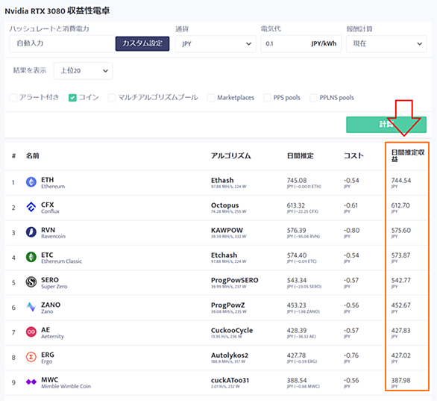
Task: Enable the アラート付き checkbox
Action: click(13, 98)
